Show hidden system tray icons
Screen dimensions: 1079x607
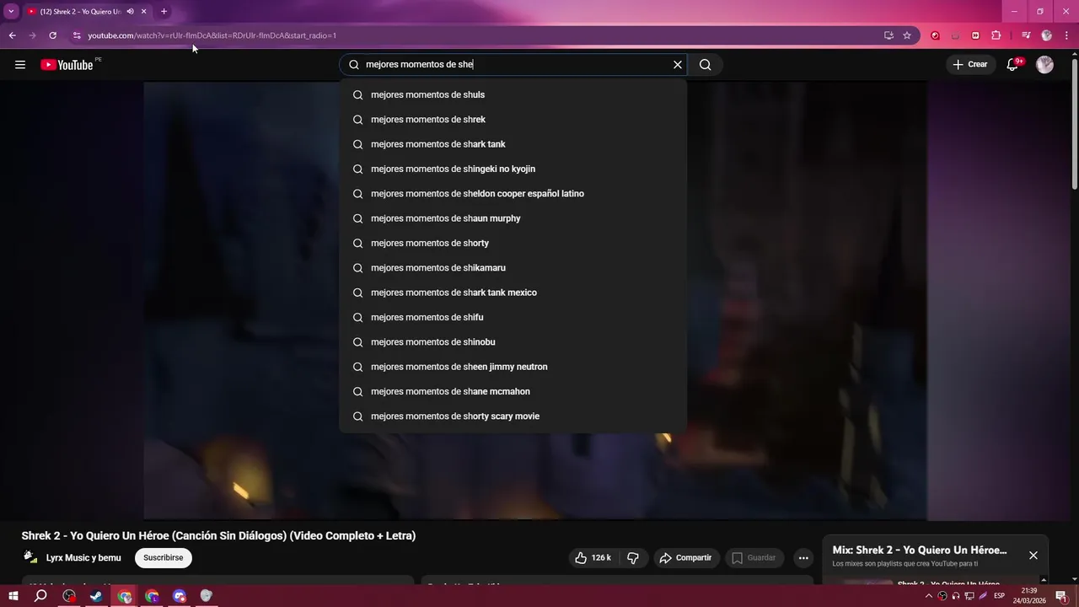click(x=929, y=596)
